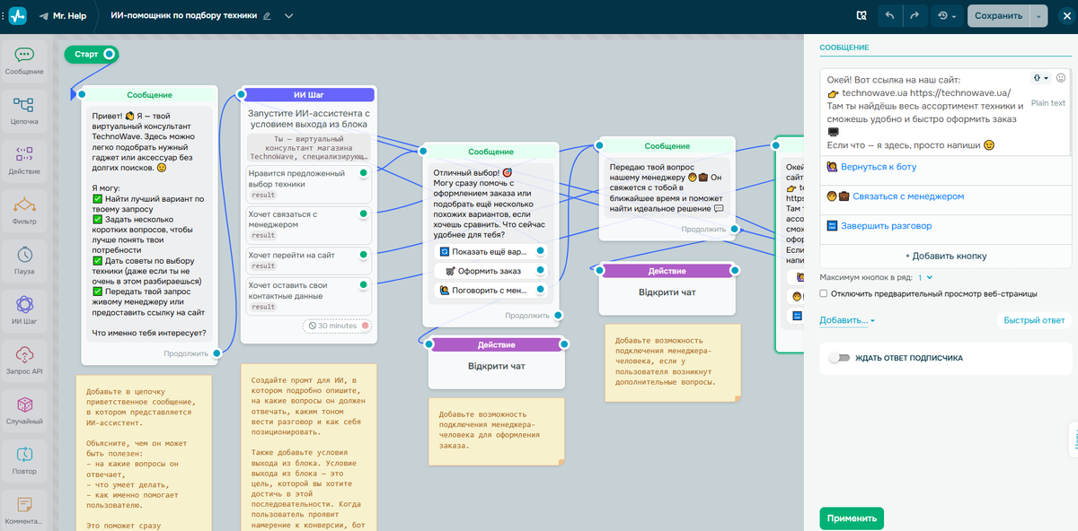Click 'Продолжить' under 'Отличный выбор' message
Viewport: 1078px width, 531px height.
(x=527, y=316)
